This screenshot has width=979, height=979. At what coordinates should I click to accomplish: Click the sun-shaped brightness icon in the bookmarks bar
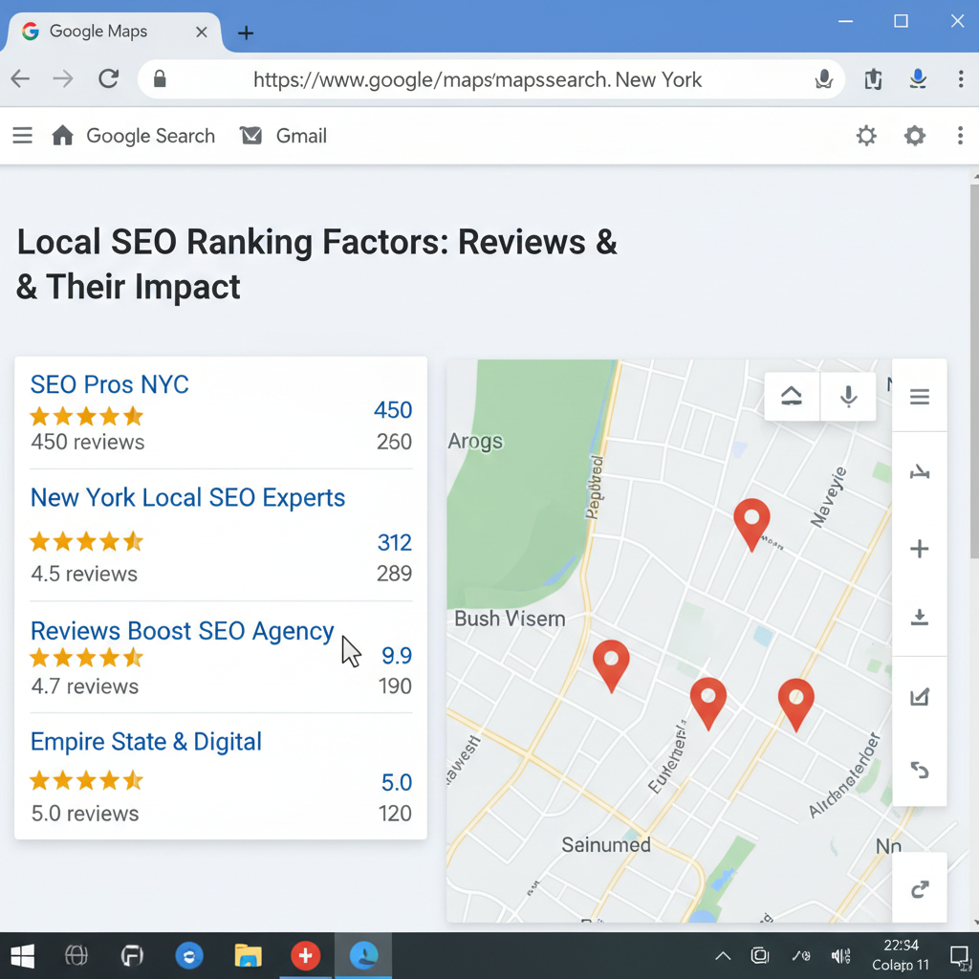[866, 136]
